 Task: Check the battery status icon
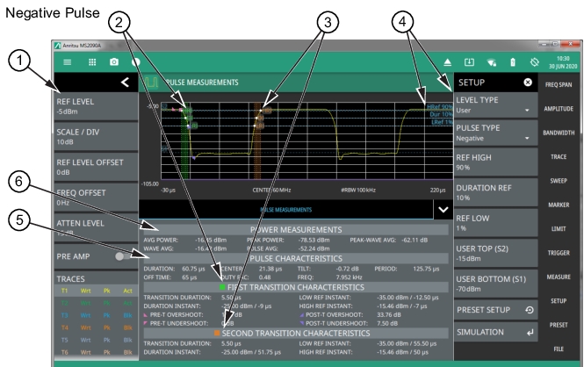pos(513,62)
